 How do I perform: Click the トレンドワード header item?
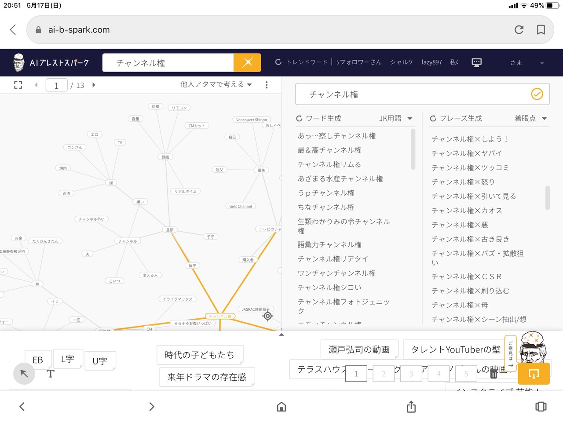tap(302, 62)
